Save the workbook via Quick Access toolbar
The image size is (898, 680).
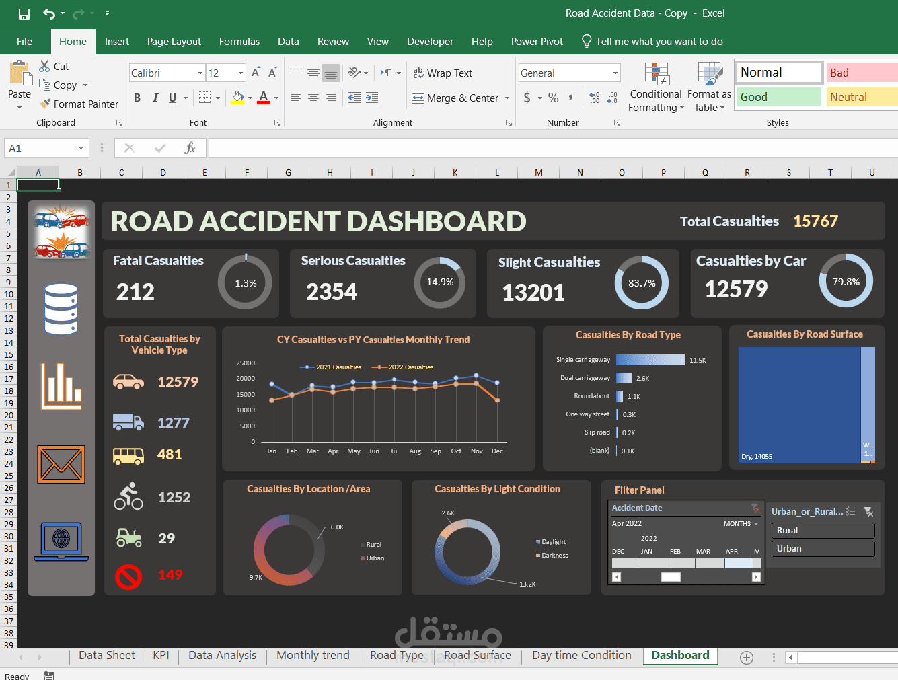[24, 13]
